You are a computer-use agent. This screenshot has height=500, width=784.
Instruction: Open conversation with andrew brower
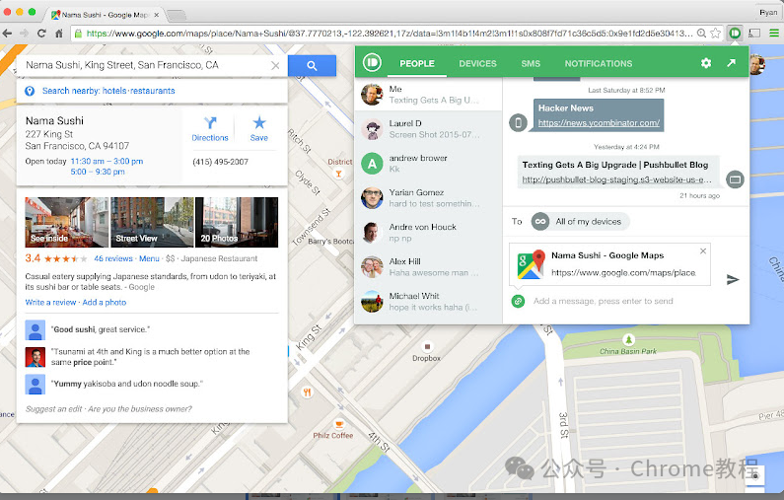point(429,164)
